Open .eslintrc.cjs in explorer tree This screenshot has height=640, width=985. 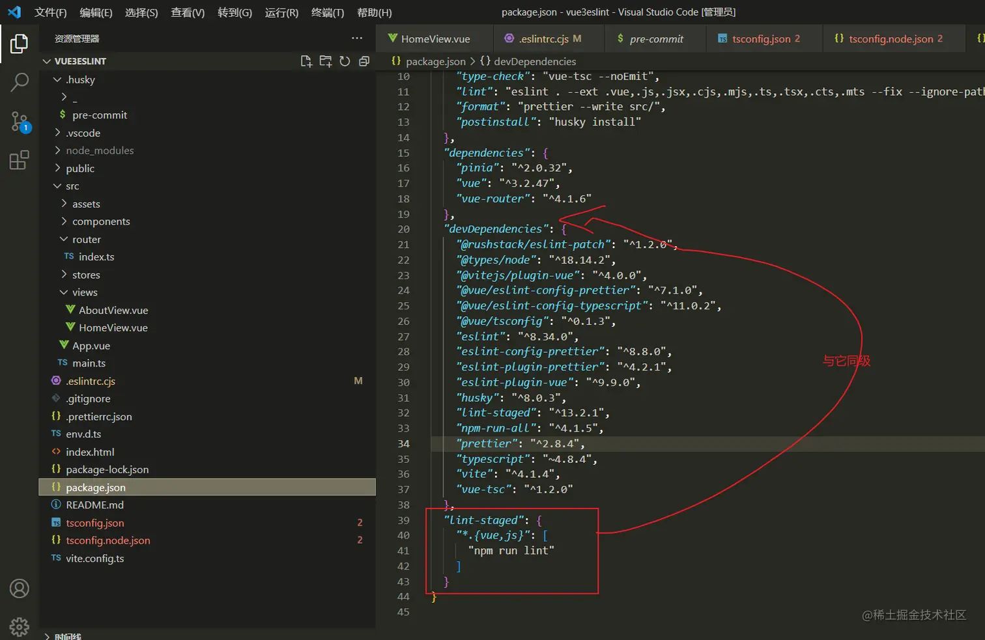coord(207,381)
